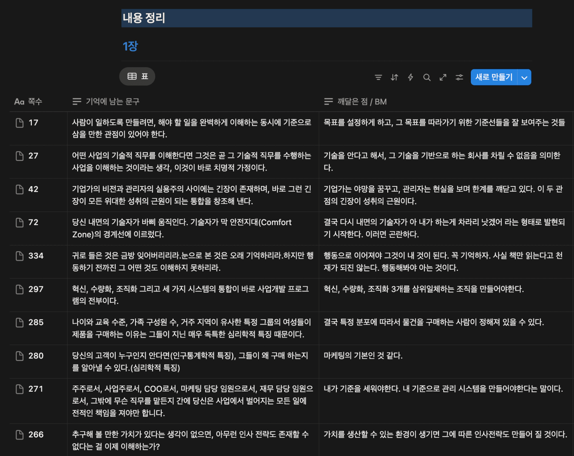Open database in full page via expand icon

click(443, 78)
